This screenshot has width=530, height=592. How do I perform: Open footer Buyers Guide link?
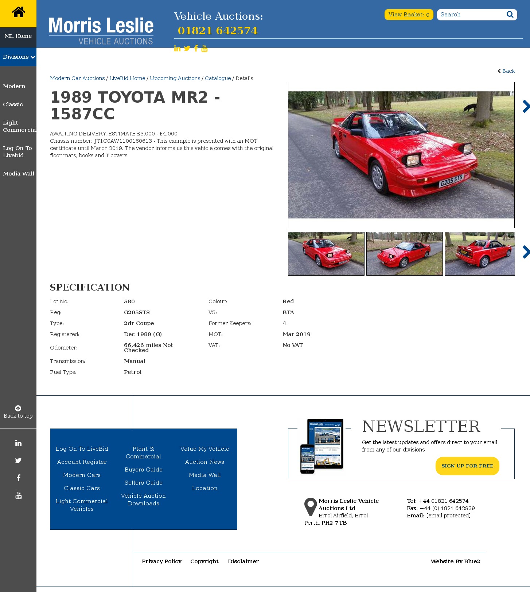click(143, 470)
